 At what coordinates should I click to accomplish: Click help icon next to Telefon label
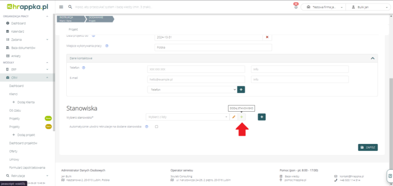(x=84, y=67)
